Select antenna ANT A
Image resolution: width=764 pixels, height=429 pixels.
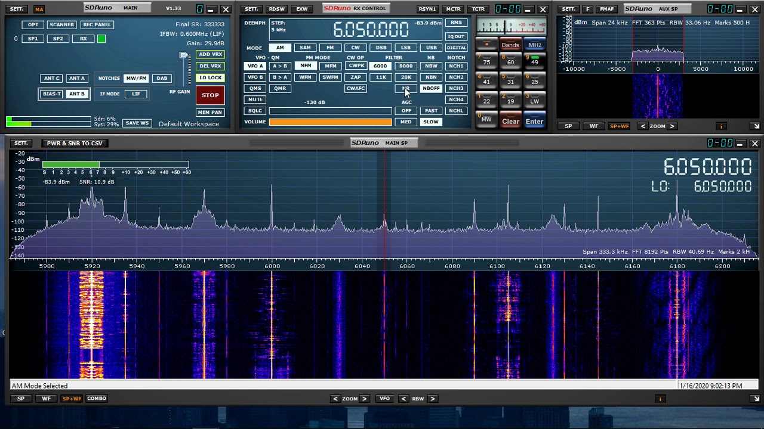pos(76,79)
